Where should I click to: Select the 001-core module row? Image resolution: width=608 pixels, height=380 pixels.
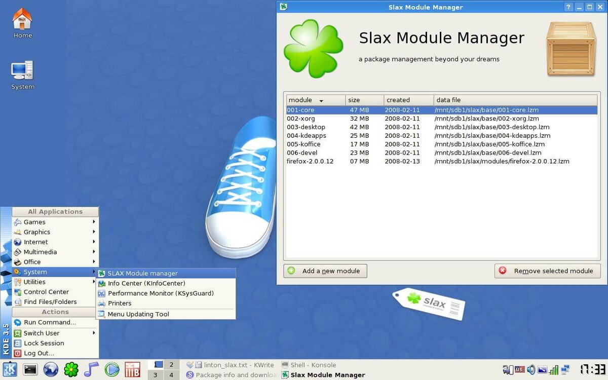coord(442,110)
